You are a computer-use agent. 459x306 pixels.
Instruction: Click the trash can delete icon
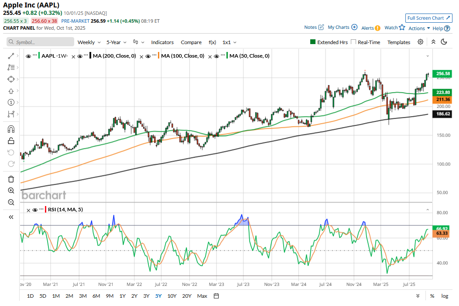[x=11, y=179]
